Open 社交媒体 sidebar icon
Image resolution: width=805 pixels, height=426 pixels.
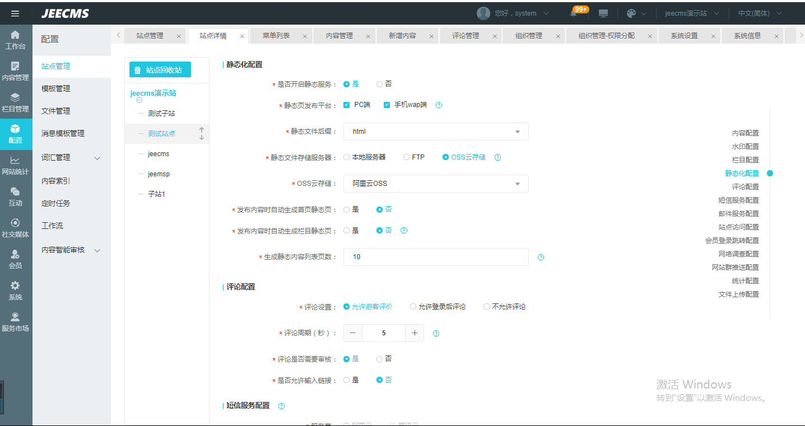click(x=16, y=228)
